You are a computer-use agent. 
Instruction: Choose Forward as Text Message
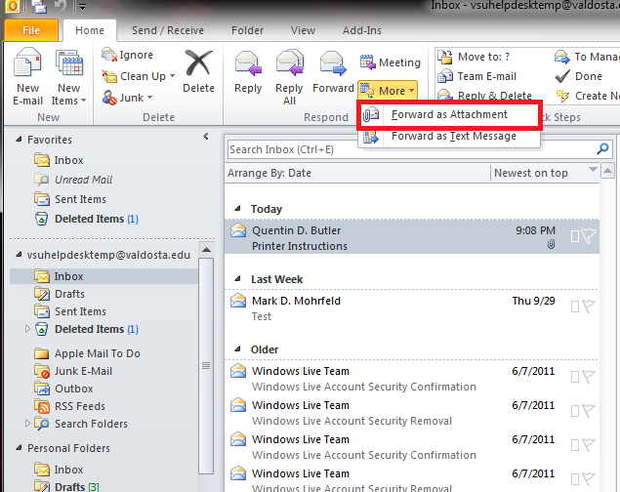click(x=449, y=136)
